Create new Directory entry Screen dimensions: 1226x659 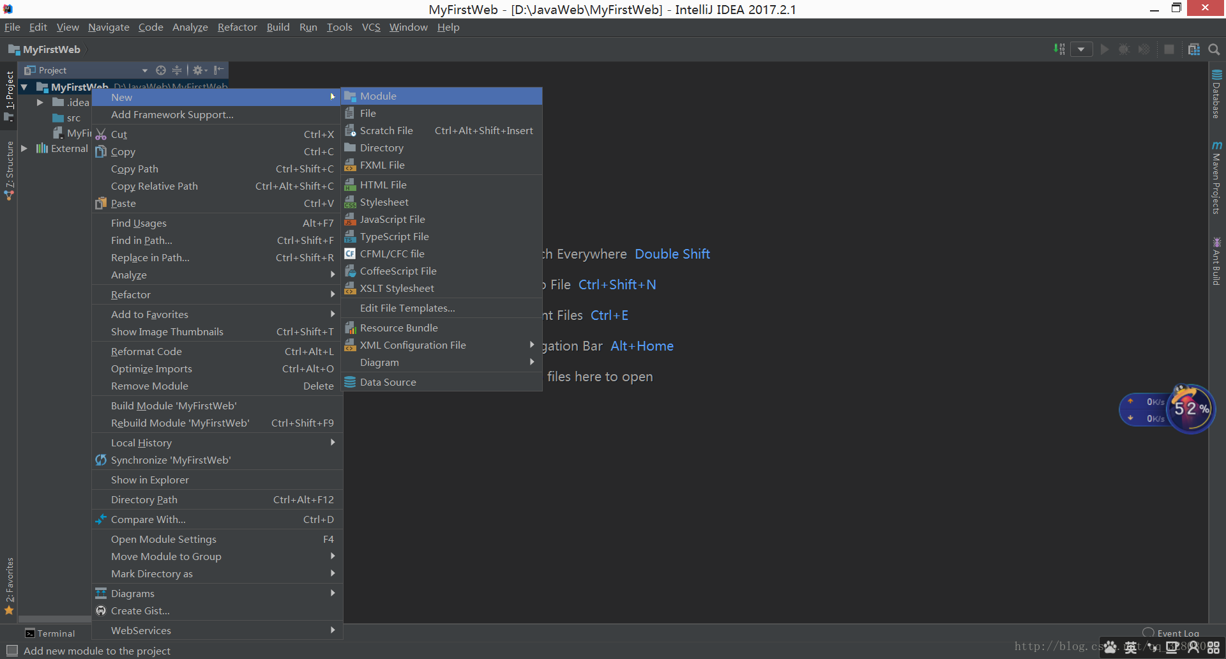point(442,148)
